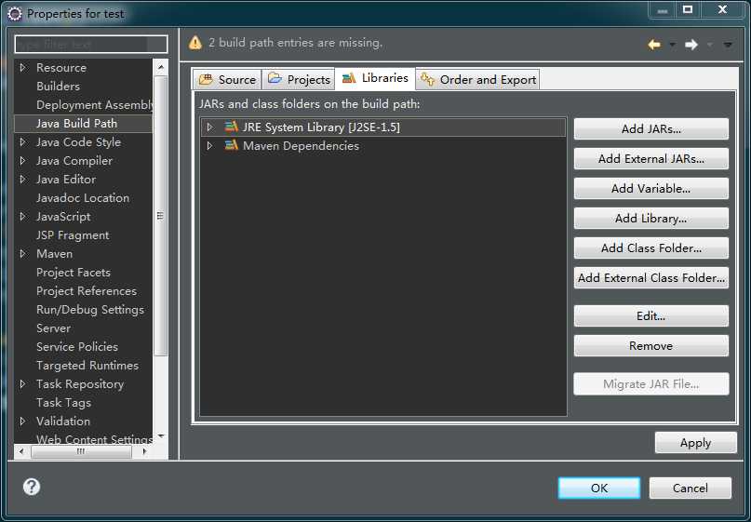
Task: Expand the Validation node
Action: tap(22, 421)
